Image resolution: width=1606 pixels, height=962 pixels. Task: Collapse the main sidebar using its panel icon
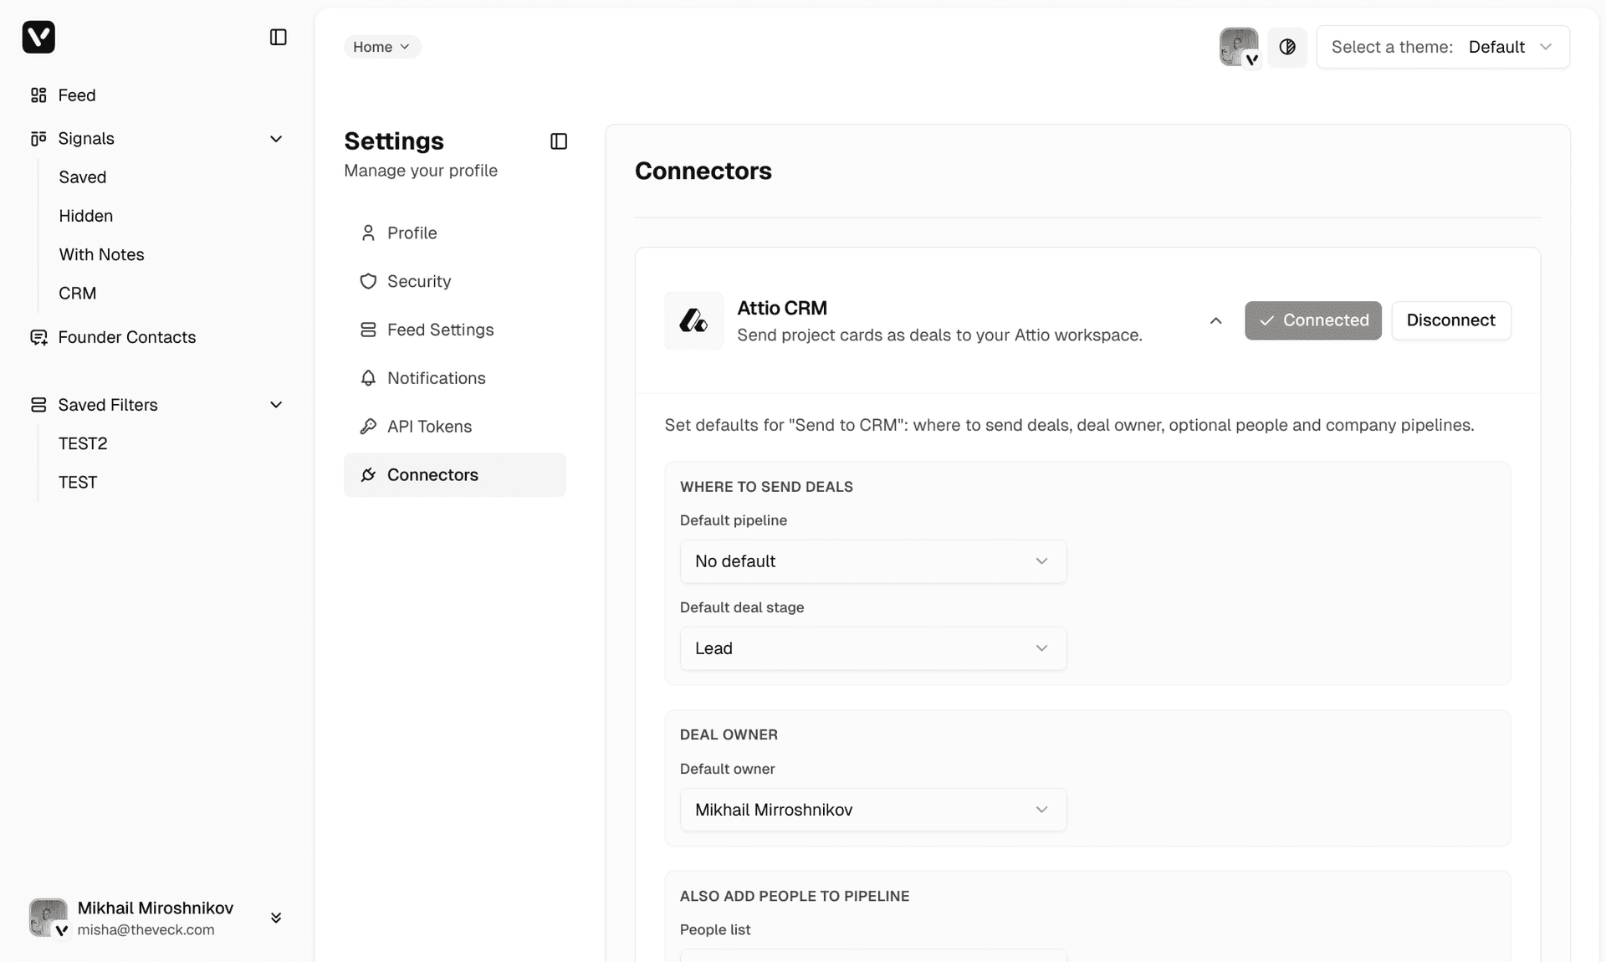279,37
